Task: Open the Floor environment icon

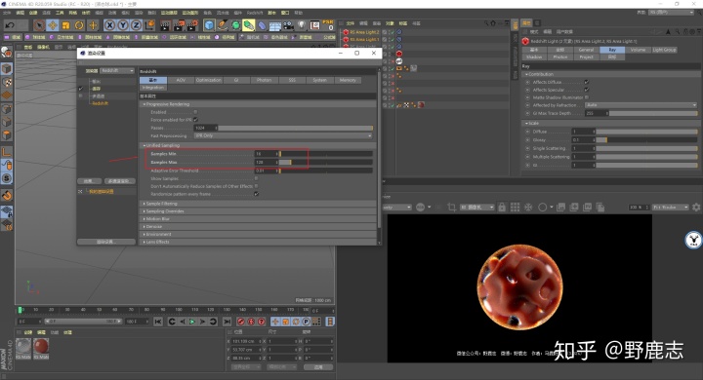Action: coord(275,26)
